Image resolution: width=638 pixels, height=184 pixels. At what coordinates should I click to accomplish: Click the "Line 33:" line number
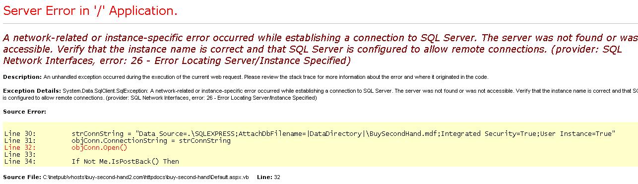tap(20, 155)
